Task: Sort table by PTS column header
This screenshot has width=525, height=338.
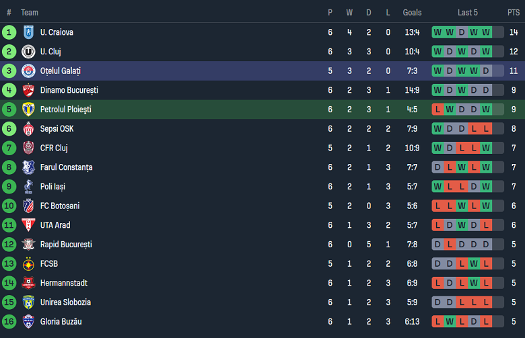Action: click(x=513, y=12)
